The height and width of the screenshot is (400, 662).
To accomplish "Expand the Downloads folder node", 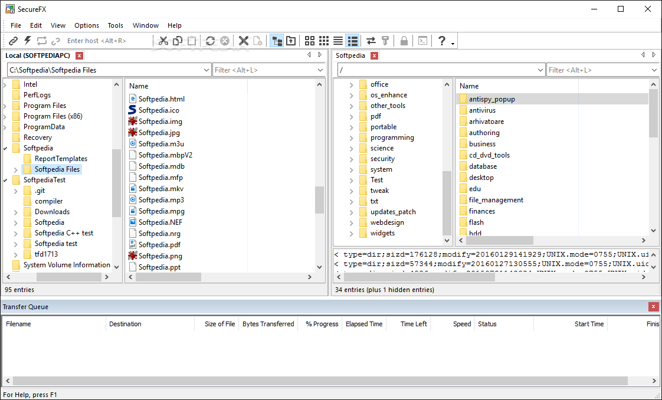I will click(15, 212).
